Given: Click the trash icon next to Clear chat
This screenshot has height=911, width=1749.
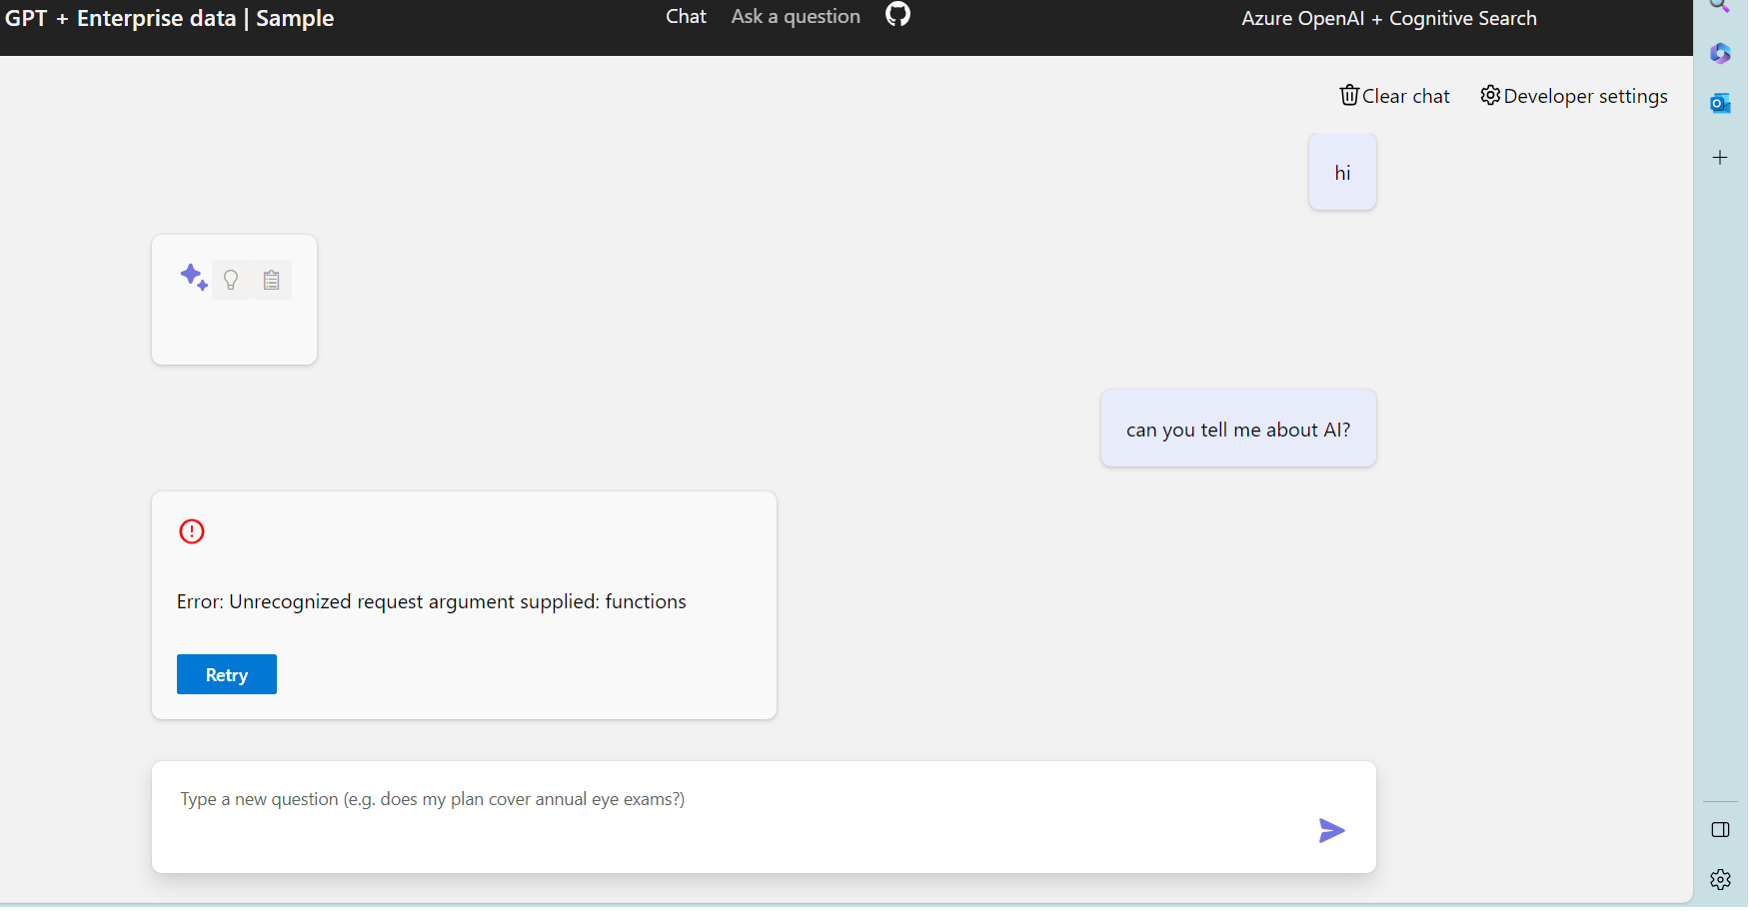Looking at the screenshot, I should [x=1349, y=94].
